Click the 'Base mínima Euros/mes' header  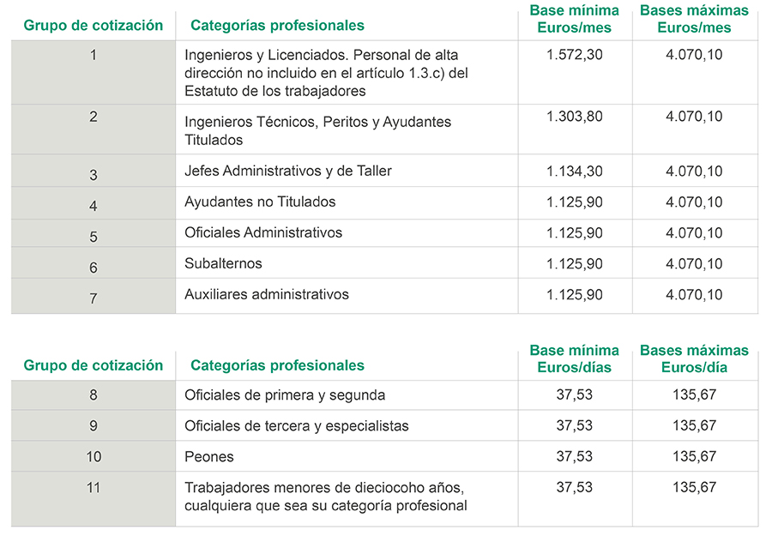click(574, 19)
